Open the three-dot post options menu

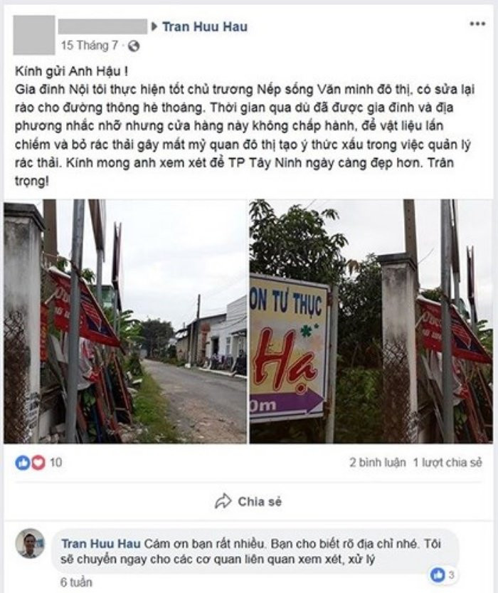477,23
